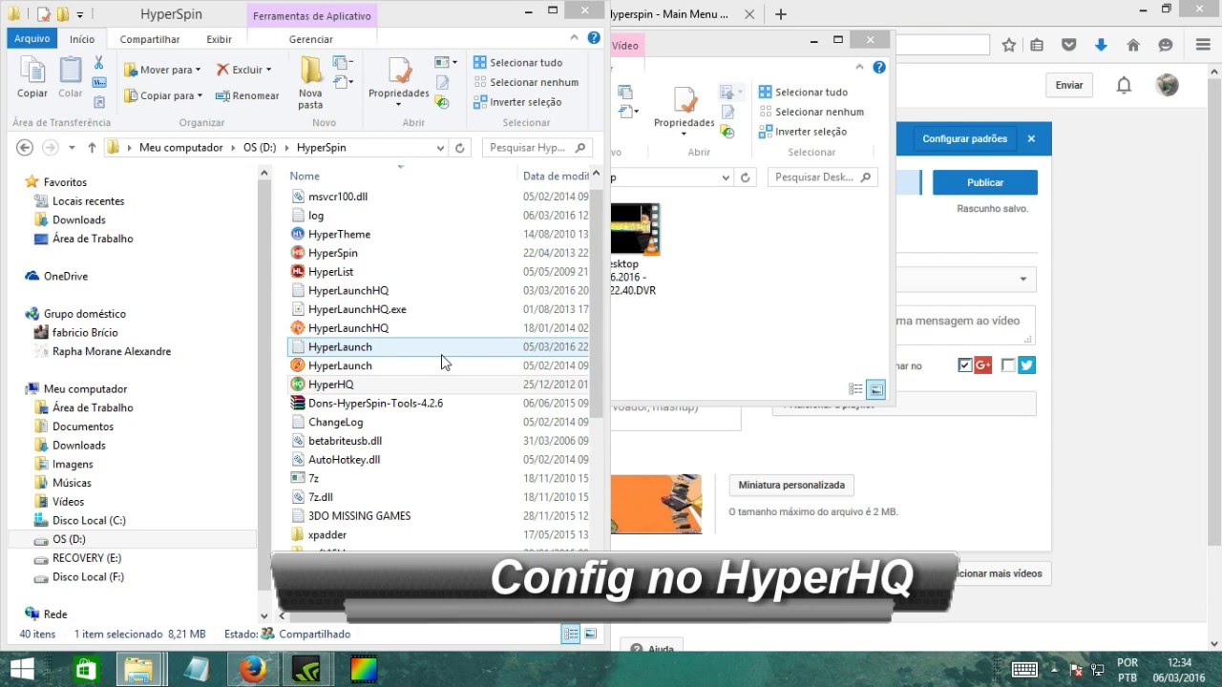Open Propriedades in the HyperSpin window
The image size is (1222, 687).
pos(399,80)
